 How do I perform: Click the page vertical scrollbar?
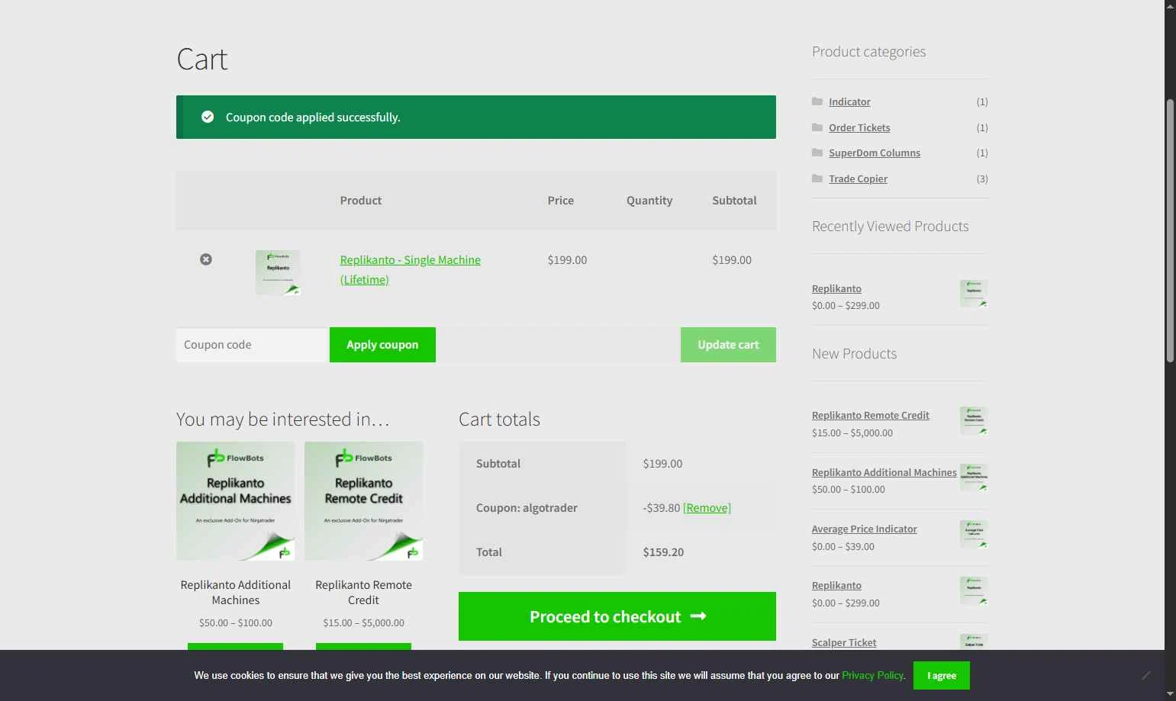point(1170,231)
